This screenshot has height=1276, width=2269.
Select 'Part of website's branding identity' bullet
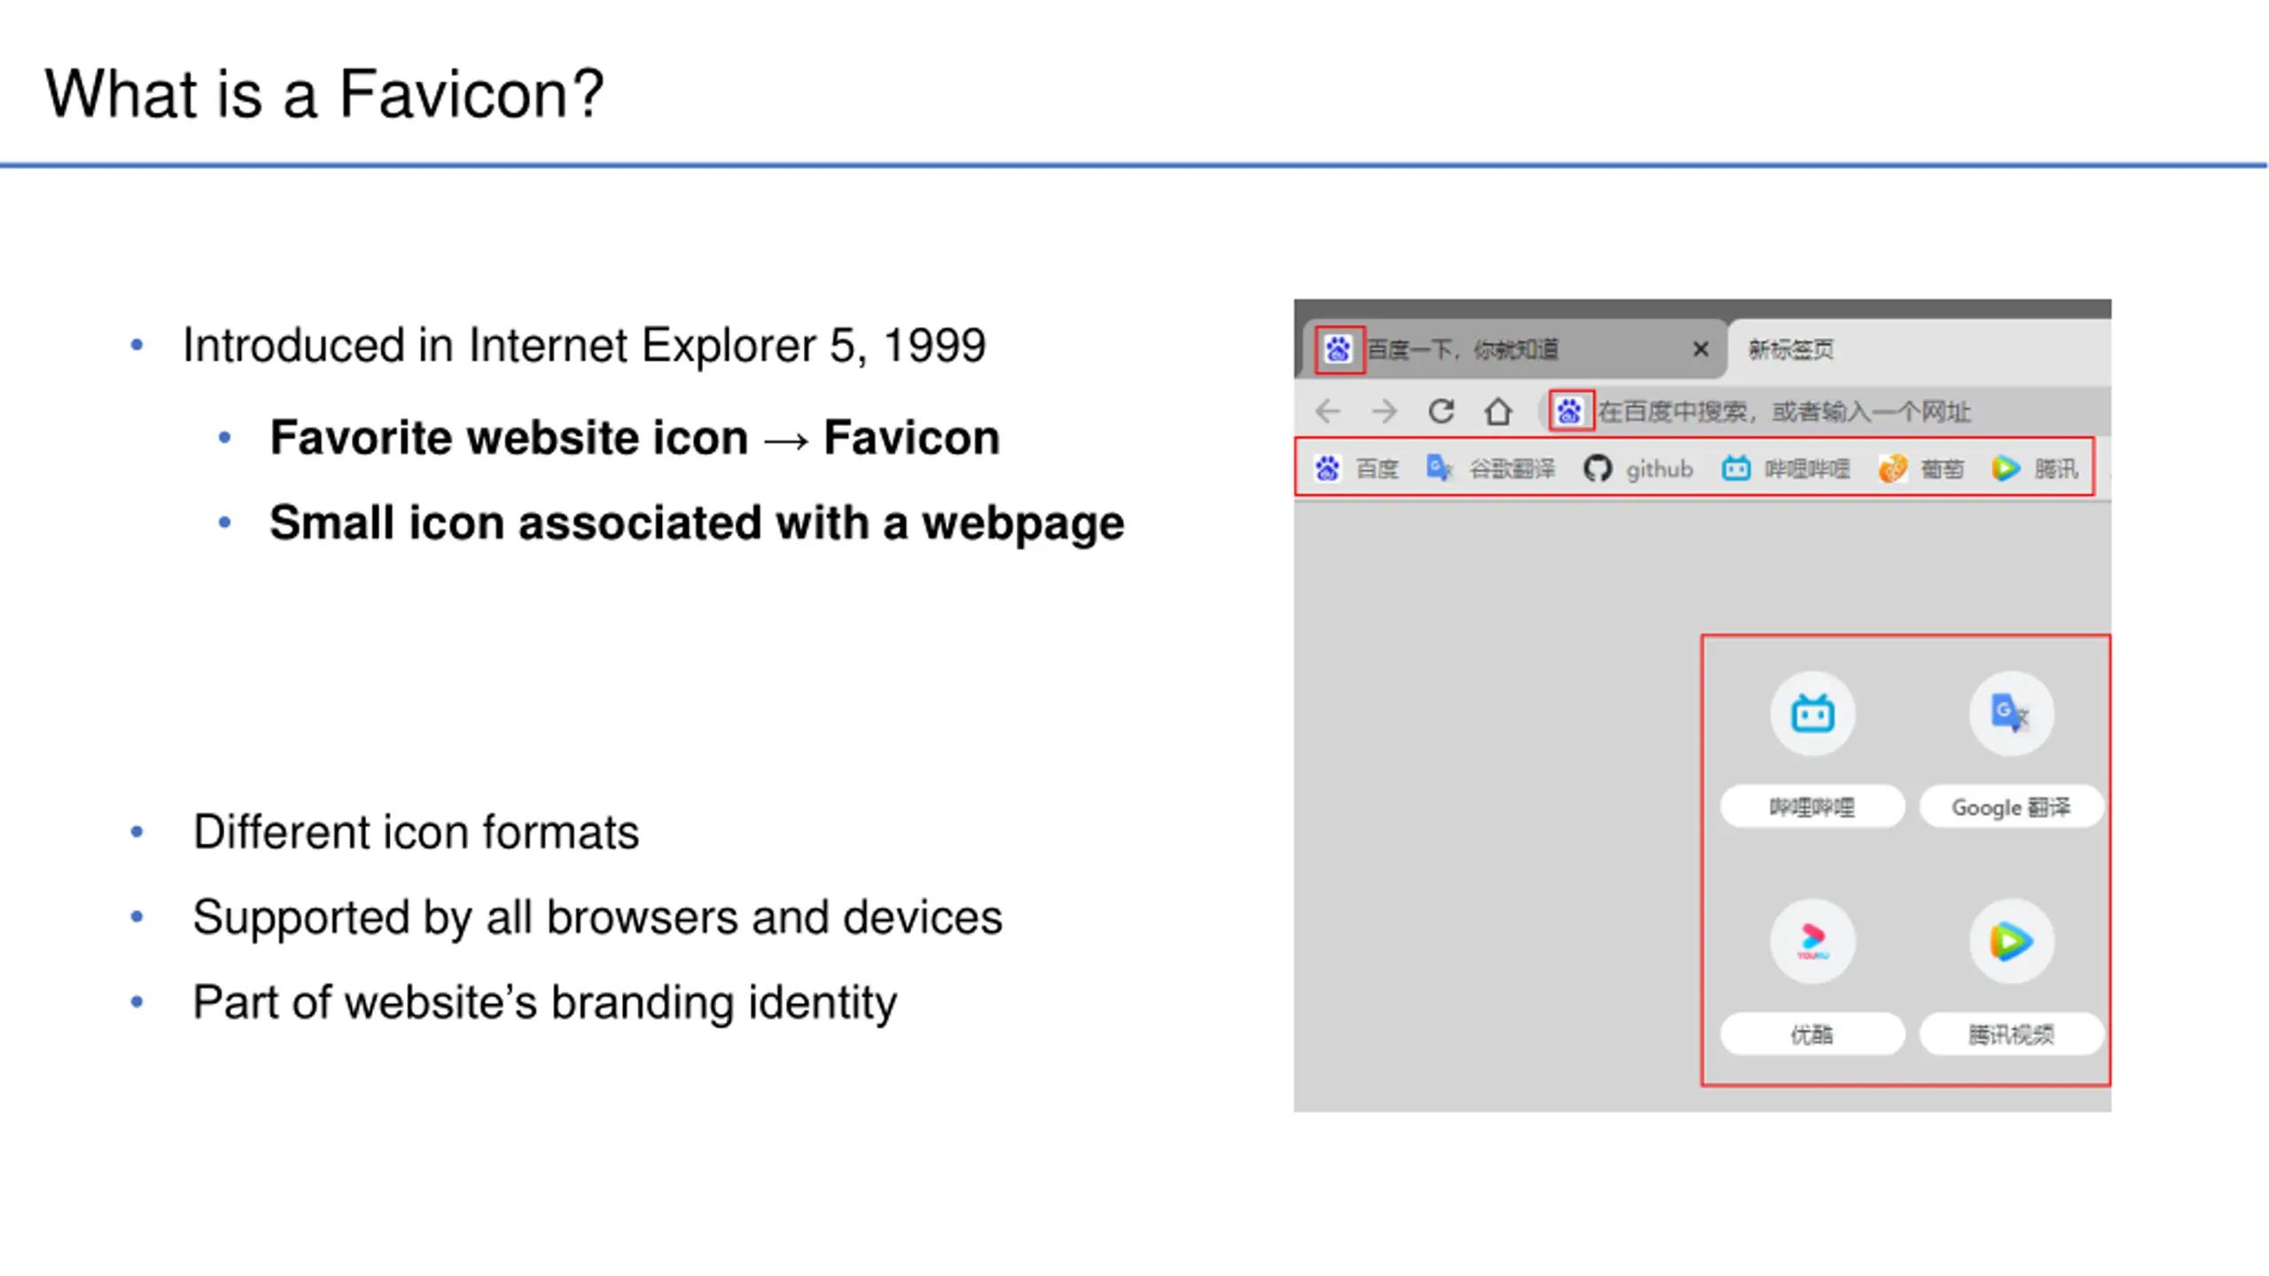pos(545,1002)
